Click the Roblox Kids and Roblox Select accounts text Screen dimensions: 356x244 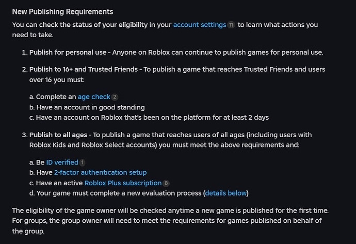pos(93,145)
